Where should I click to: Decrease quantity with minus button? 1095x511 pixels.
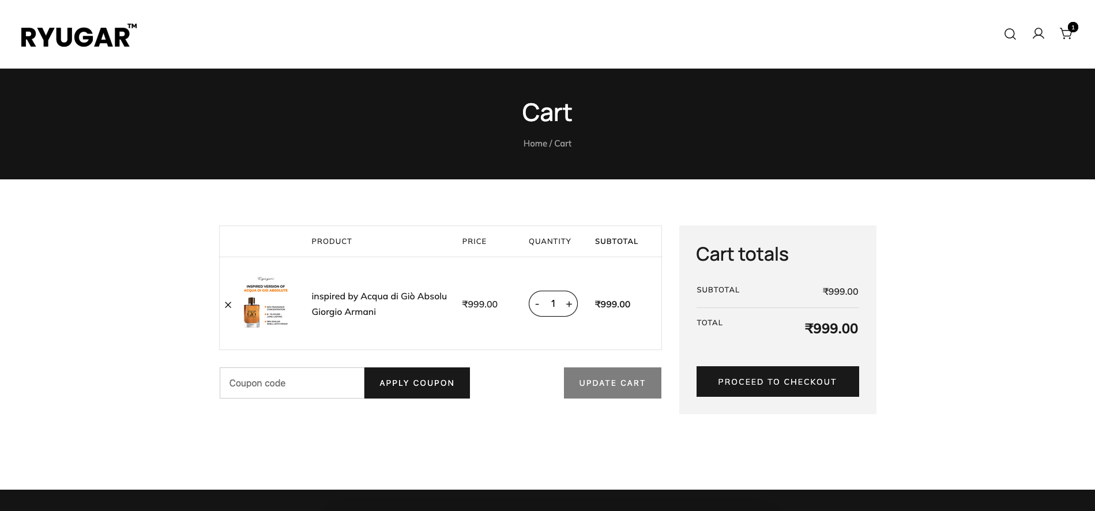[x=537, y=304]
